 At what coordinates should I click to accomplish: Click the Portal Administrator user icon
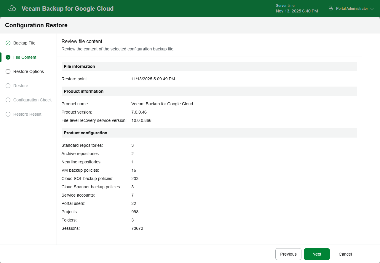(331, 8)
